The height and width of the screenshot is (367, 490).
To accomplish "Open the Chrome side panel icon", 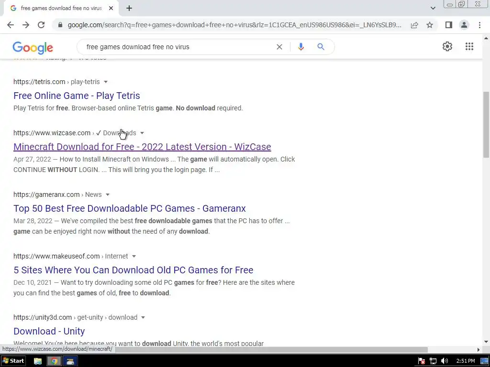I will [449, 25].
